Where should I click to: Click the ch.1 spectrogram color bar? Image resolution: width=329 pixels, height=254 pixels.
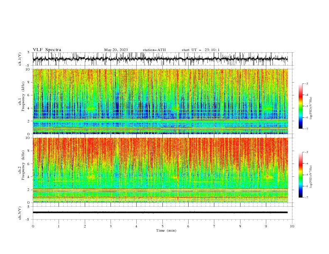pyautogui.click(x=300, y=106)
